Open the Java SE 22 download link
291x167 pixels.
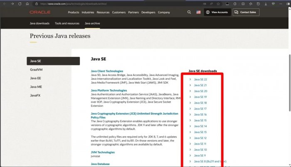(x=200, y=79)
